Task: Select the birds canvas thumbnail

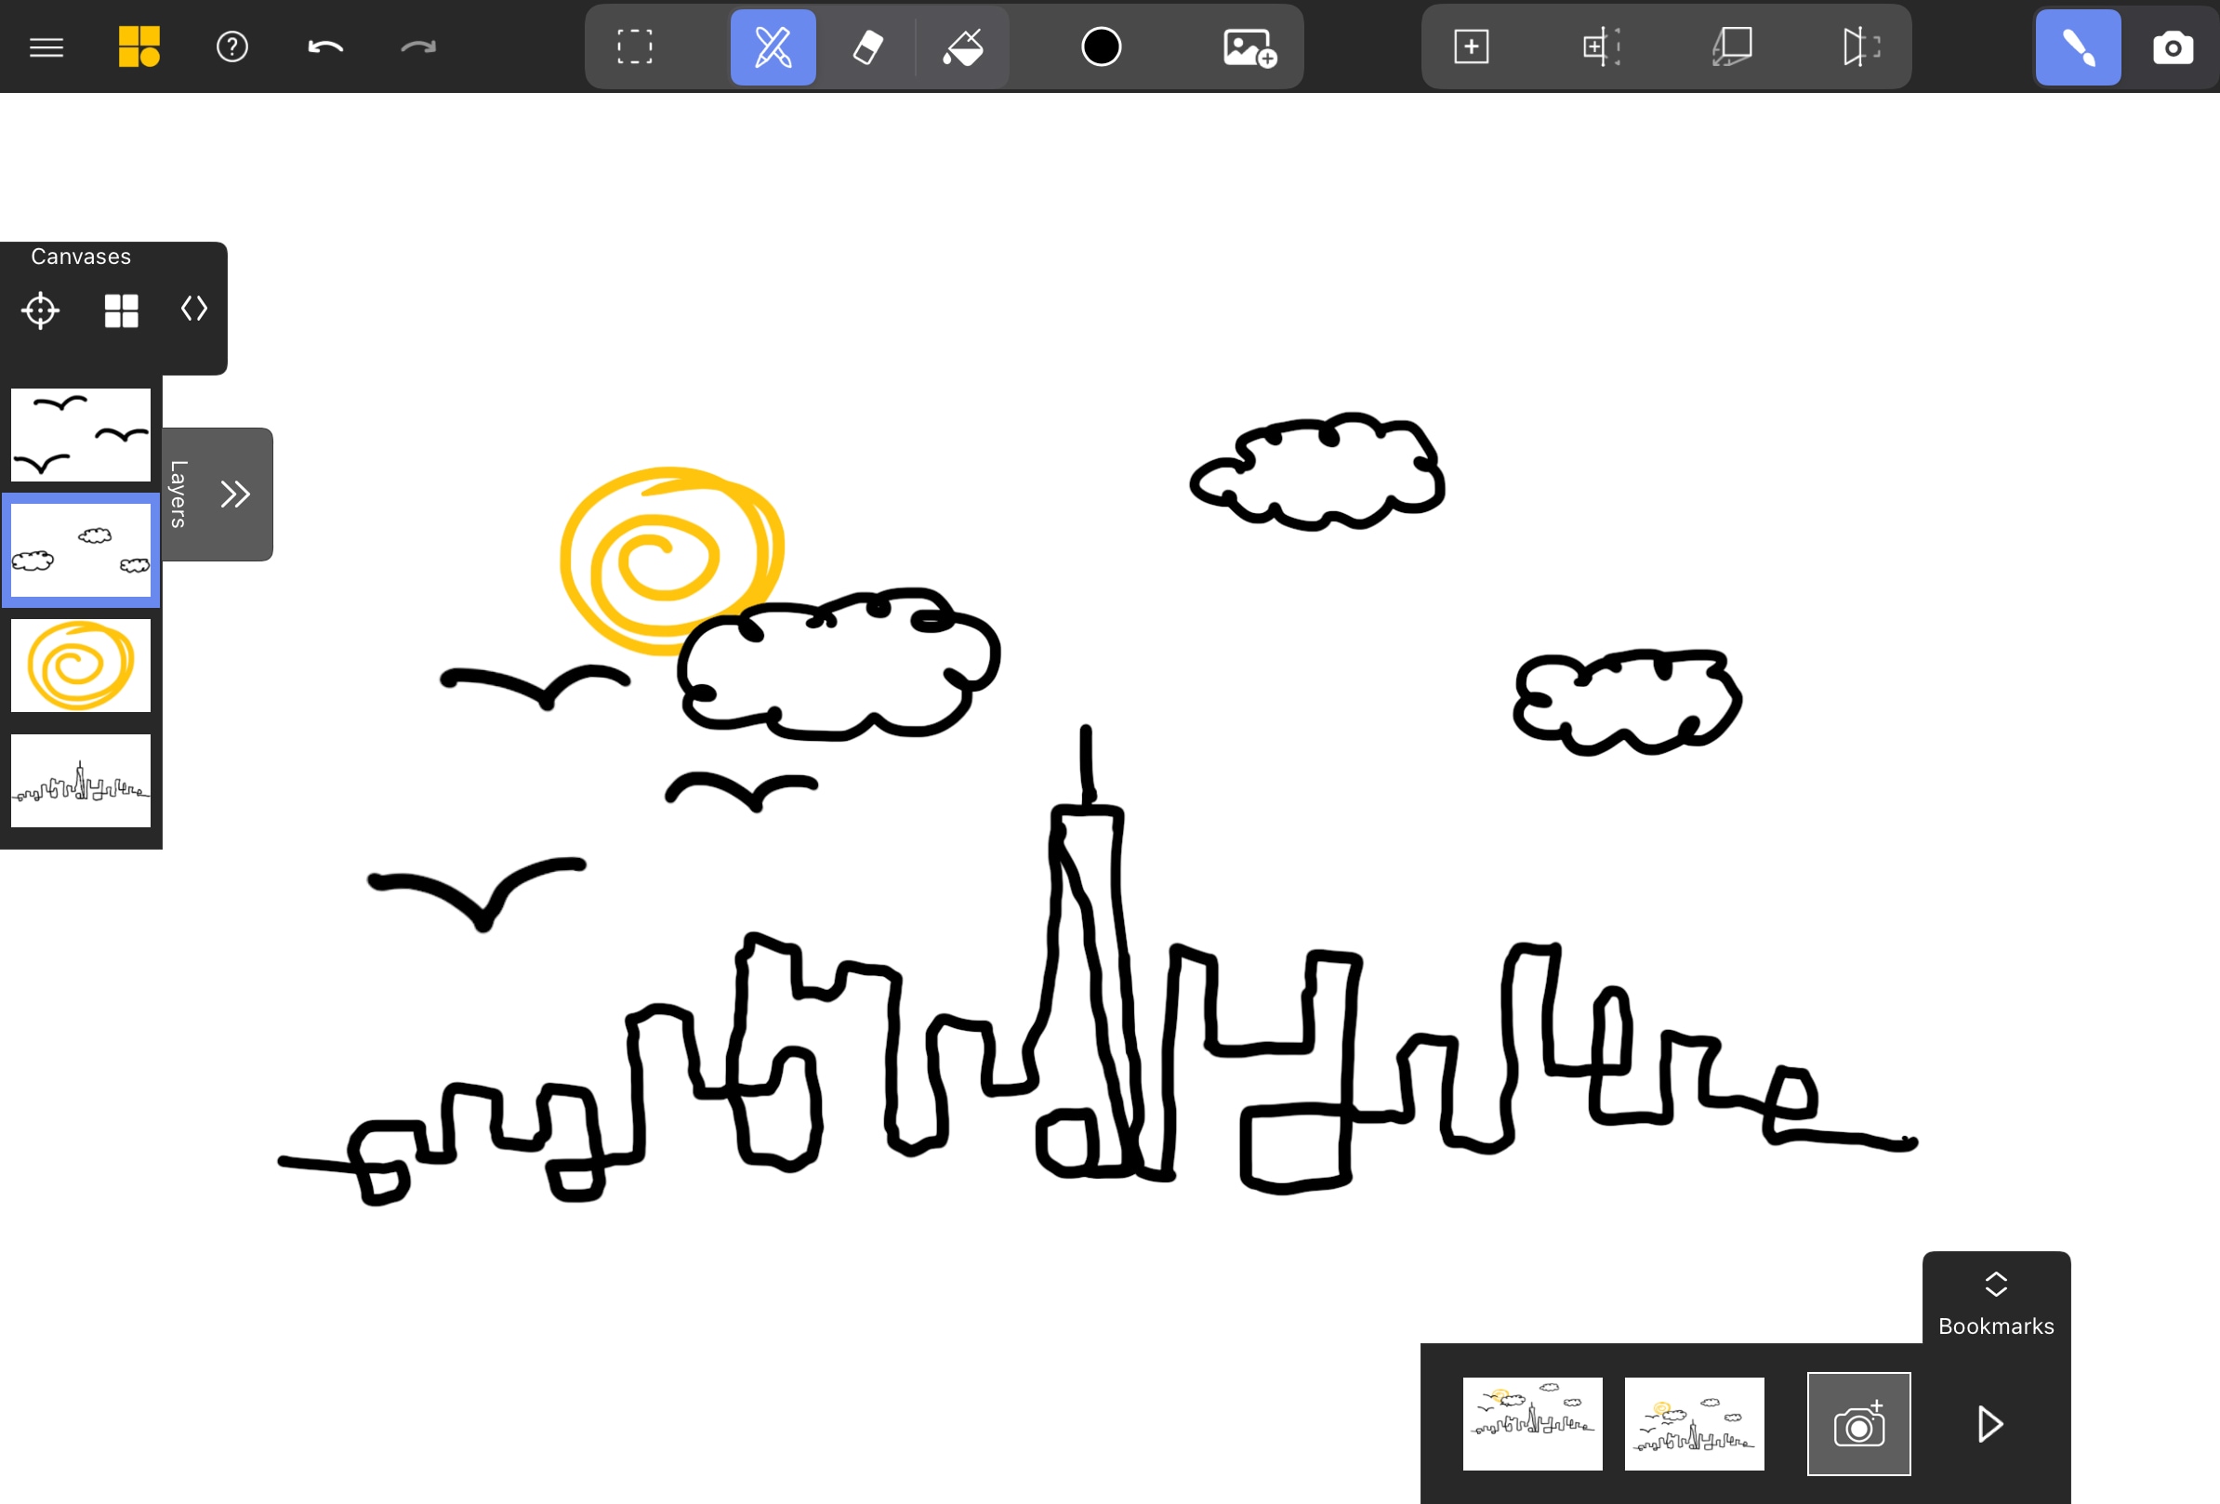Action: [x=81, y=434]
